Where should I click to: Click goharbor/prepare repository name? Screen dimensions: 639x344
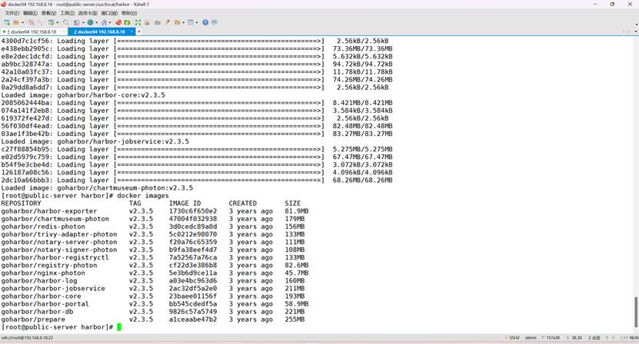tap(33, 319)
